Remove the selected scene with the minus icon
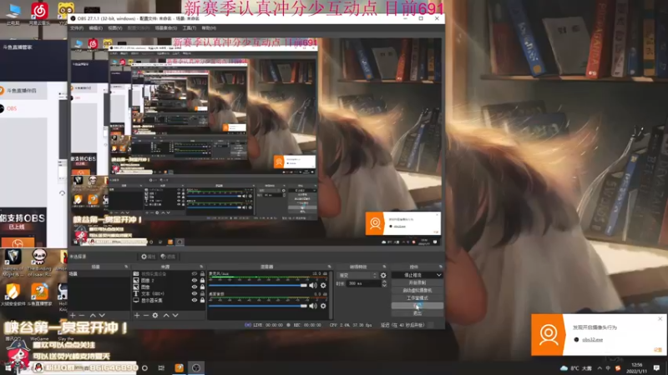Image resolution: width=668 pixels, height=375 pixels. [82, 316]
